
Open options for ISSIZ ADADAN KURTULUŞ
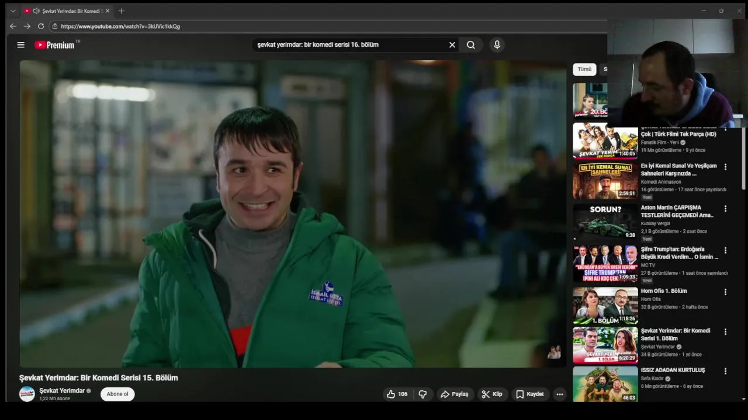pos(725,371)
